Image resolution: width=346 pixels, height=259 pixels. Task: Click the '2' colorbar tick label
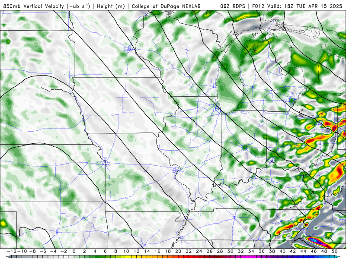pos(84,251)
